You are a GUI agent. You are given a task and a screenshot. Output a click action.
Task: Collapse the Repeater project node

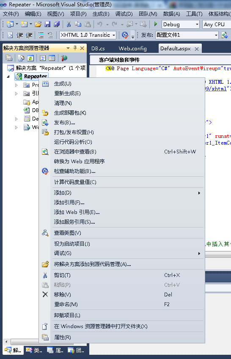(x=8, y=77)
